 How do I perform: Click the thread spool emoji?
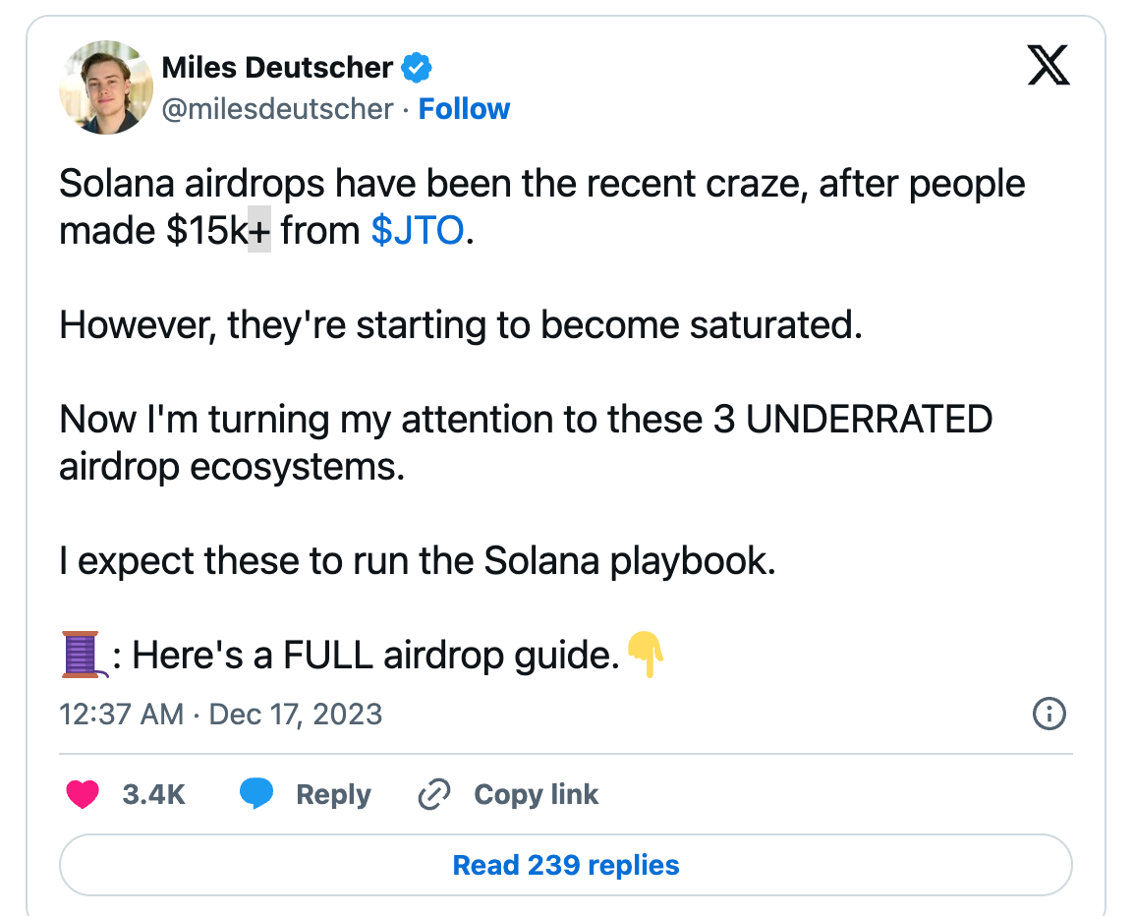coord(81,654)
